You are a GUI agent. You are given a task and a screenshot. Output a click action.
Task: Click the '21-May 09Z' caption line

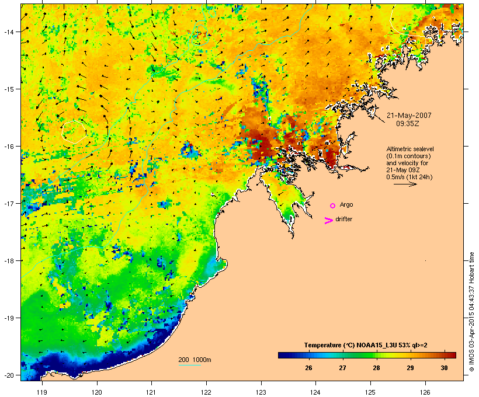pyautogui.click(x=403, y=170)
